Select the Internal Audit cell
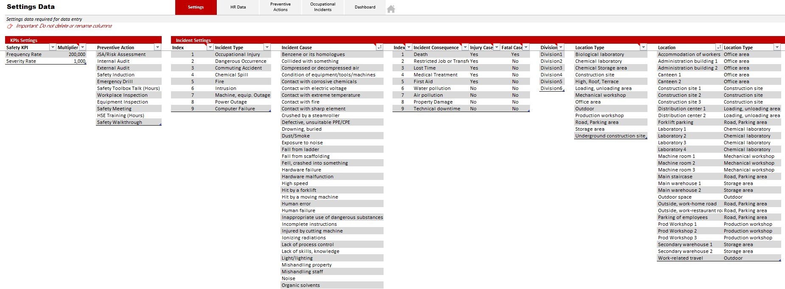 click(x=129, y=61)
